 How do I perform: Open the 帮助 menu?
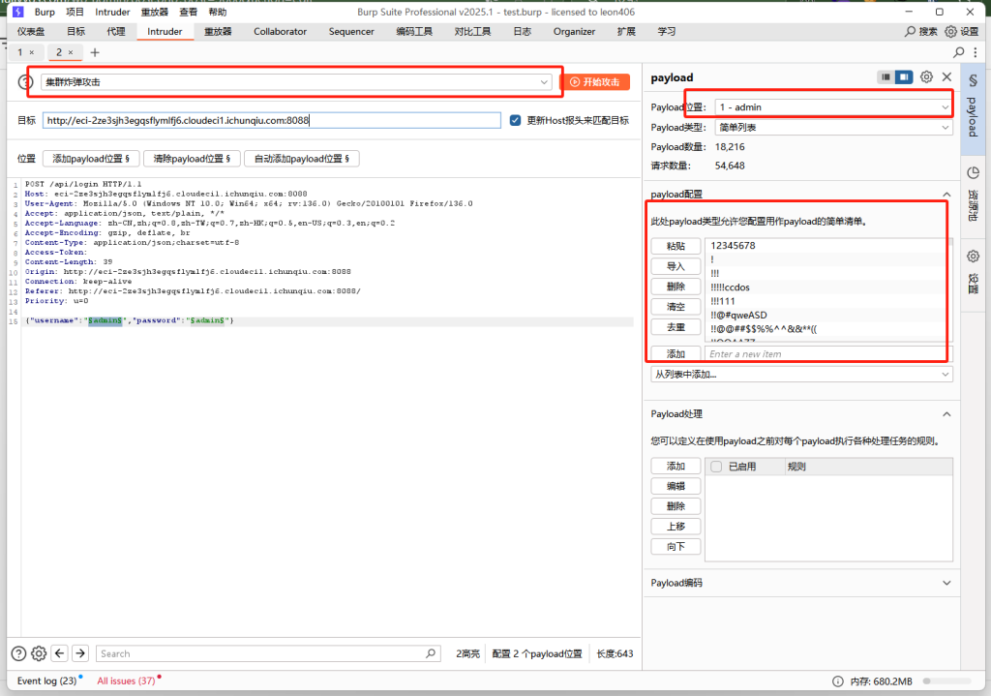[x=218, y=12]
